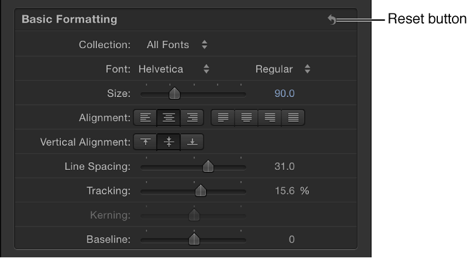Screen dimensions: 472x258
Task: Click the Basic Formatting section title
Action: [70, 19]
